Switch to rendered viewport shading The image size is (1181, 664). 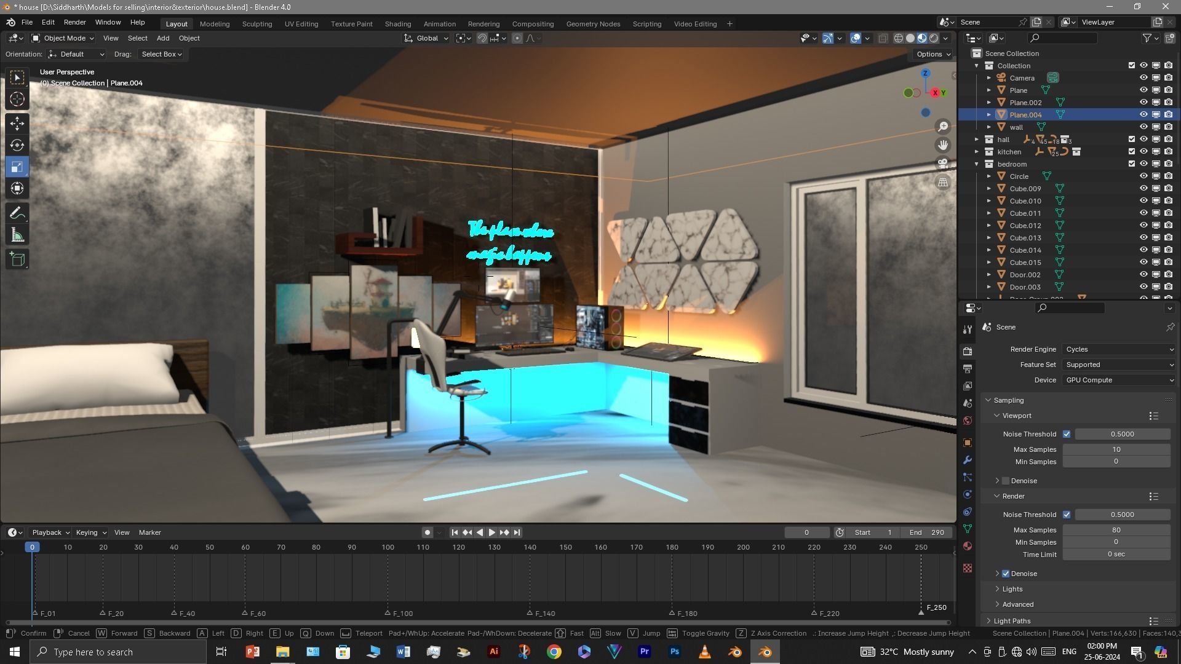point(934,38)
